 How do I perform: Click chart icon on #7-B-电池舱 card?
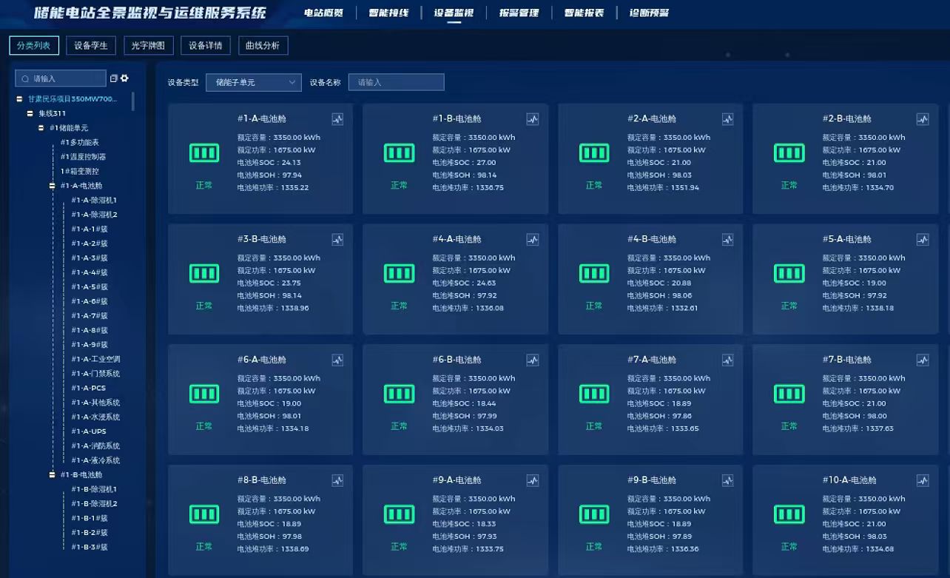[x=922, y=360]
